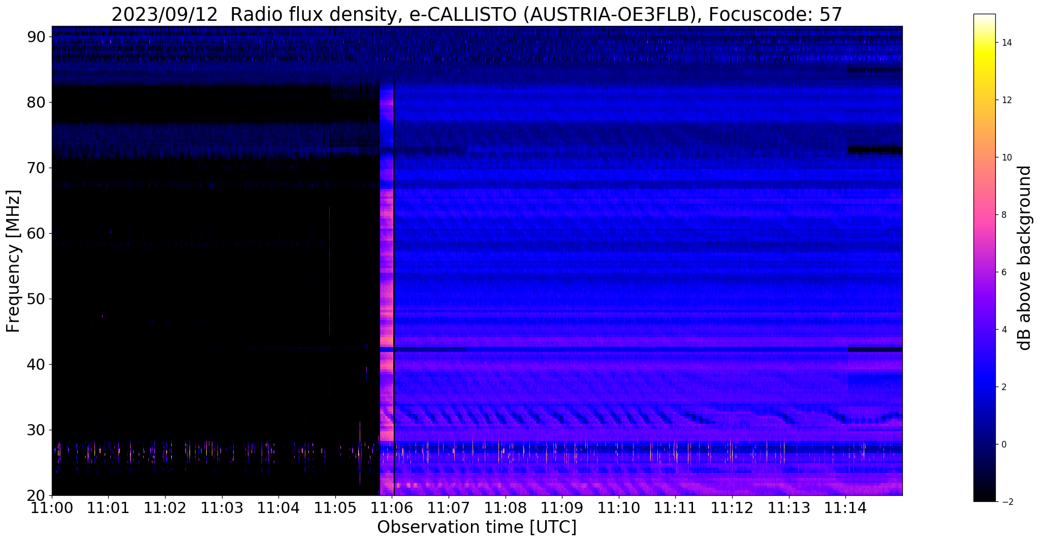Click x-axis tick label 11:12
Screen dimensions: 1040x542
click(x=732, y=507)
